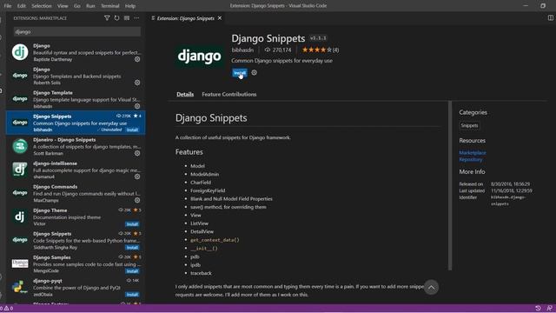556x313 pixels.
Task: Open the Help menu
Action: (x=130, y=6)
